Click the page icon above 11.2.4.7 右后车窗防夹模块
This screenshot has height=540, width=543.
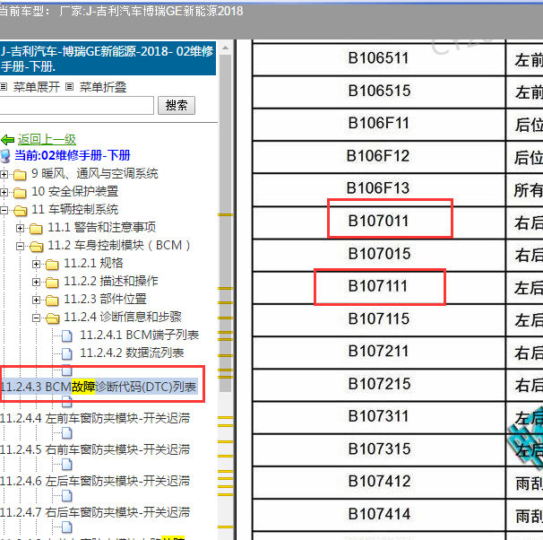[67, 496]
